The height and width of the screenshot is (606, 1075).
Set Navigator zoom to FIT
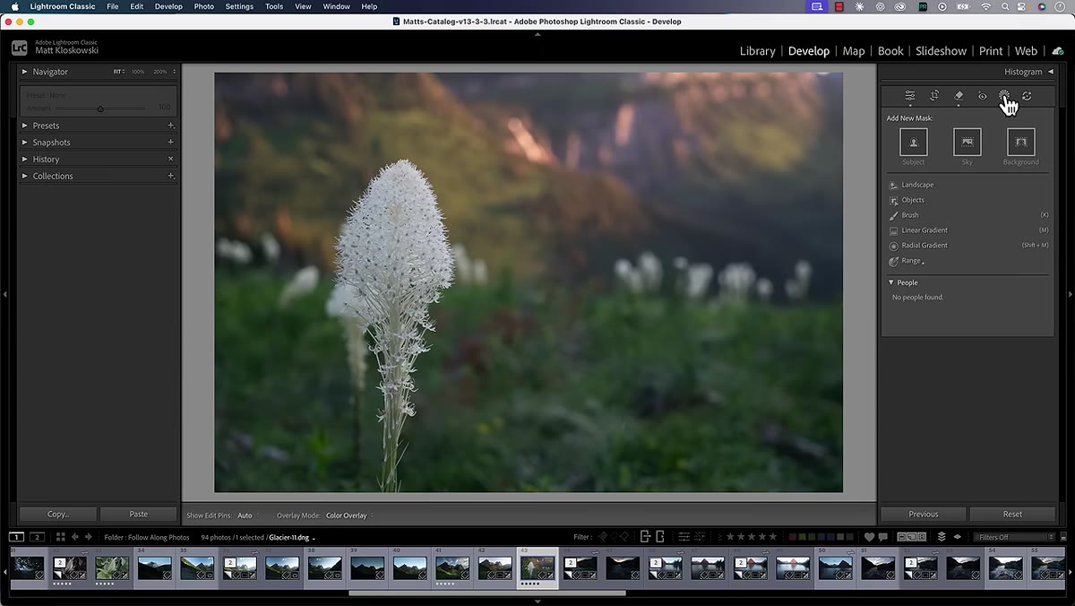(118, 72)
